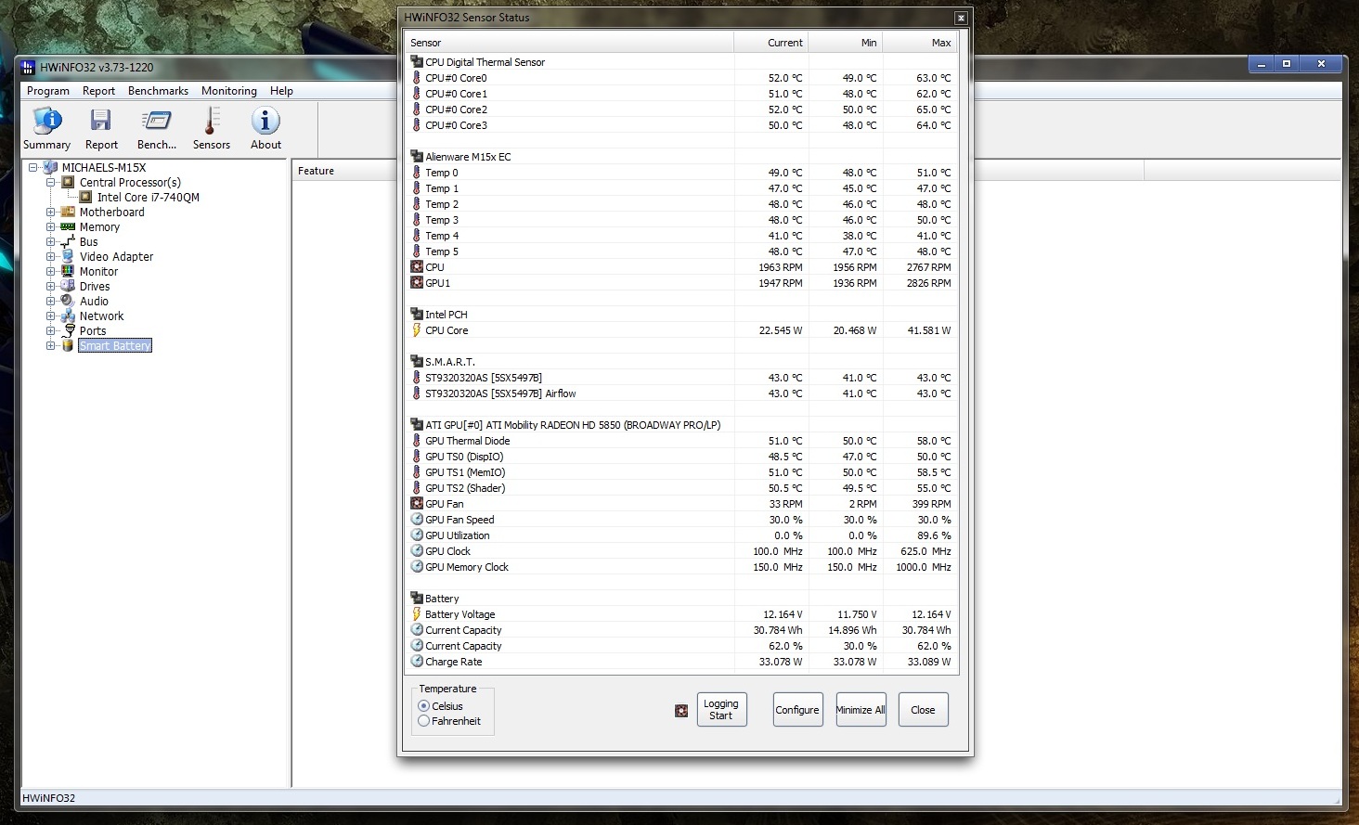Select the 'CPU#0 Core3' sensor row
This screenshot has height=825, width=1359.
[x=682, y=125]
